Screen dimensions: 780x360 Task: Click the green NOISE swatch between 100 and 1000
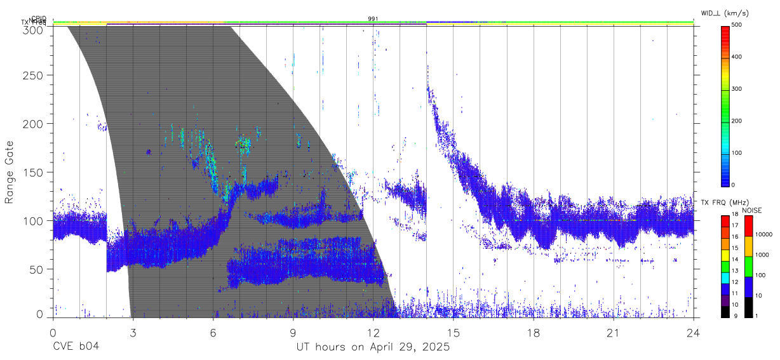[x=748, y=266]
